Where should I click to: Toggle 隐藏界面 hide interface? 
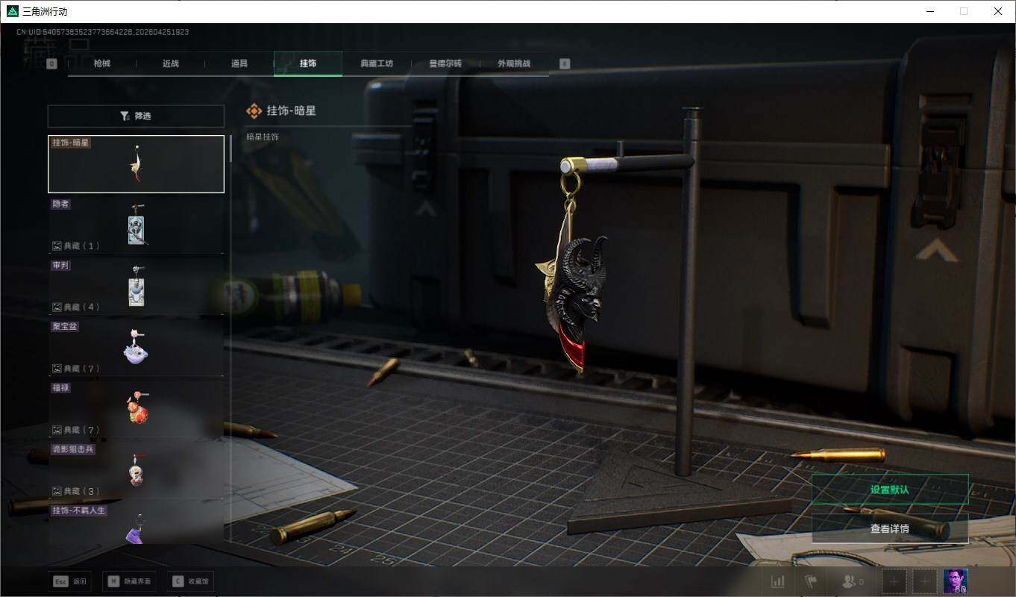click(x=129, y=581)
